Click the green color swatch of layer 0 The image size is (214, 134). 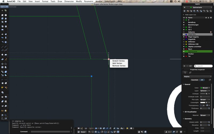tap(186, 20)
